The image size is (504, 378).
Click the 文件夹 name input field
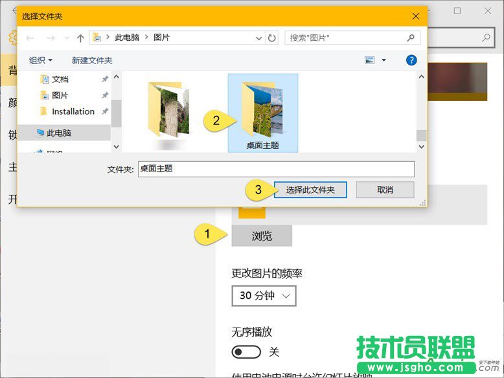277,169
